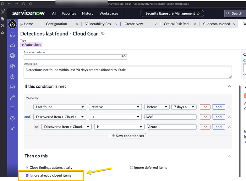Open the Favorites menu
This screenshot has width=246, height=181.
tap(69, 13)
